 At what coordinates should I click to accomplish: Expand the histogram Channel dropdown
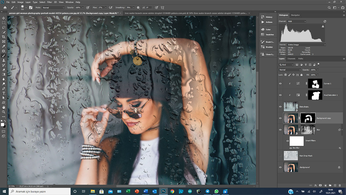coord(296,21)
